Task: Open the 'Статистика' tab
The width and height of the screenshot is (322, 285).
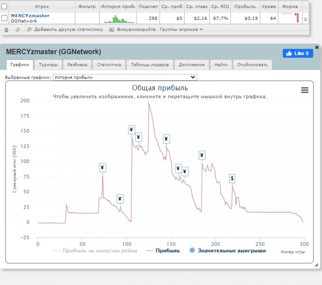Action: [x=109, y=65]
